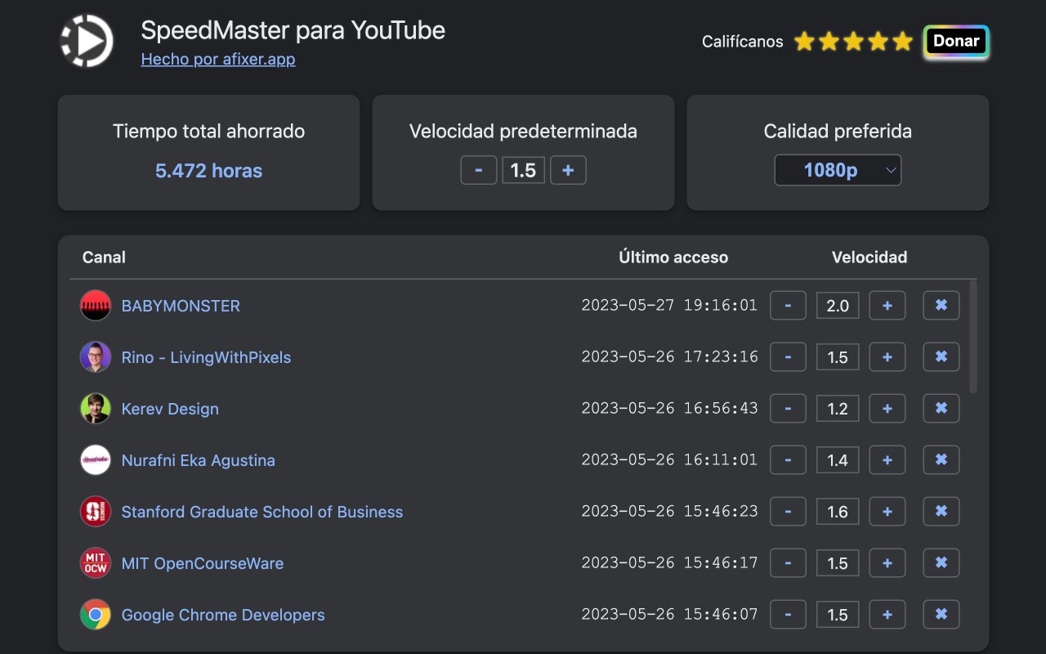1046x654 pixels.
Task: Click the Kerev Design channel avatar
Action: pos(96,409)
